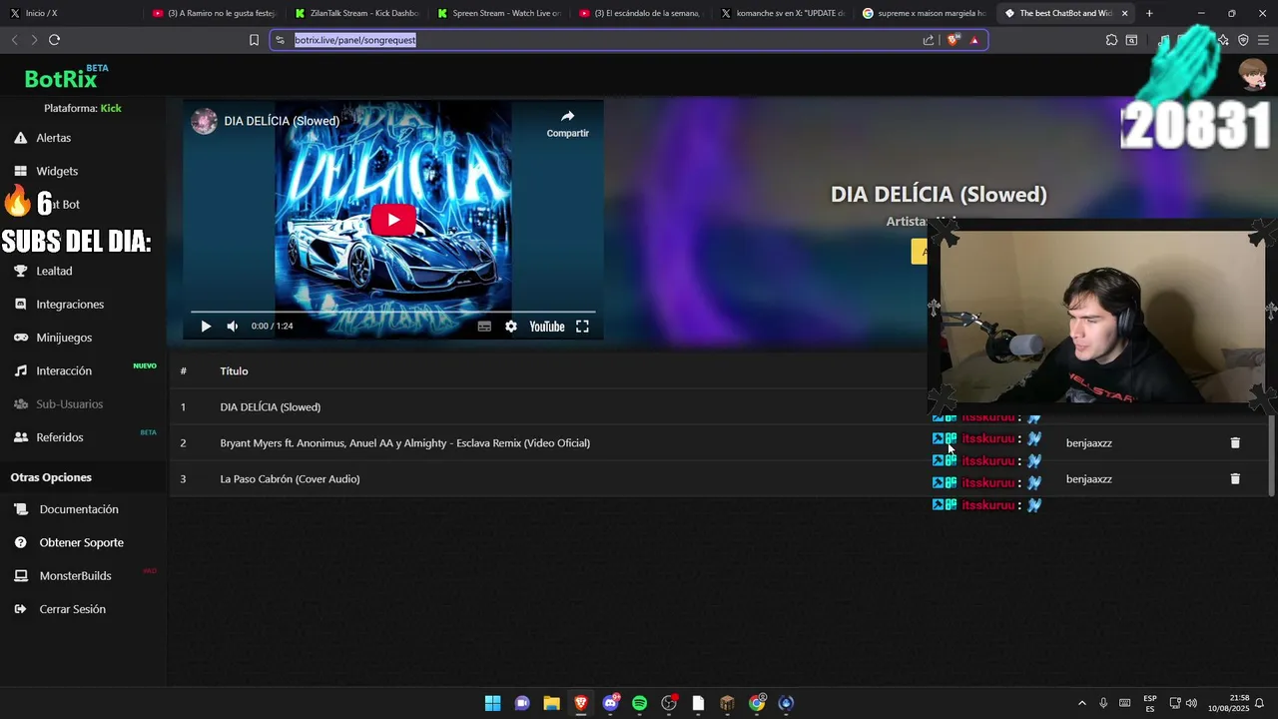
Task: Close The best ChatBot tab
Action: (1125, 14)
